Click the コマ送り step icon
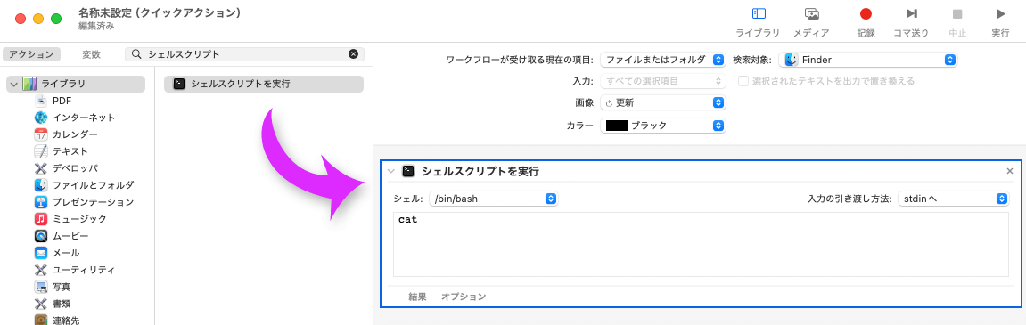 click(911, 13)
